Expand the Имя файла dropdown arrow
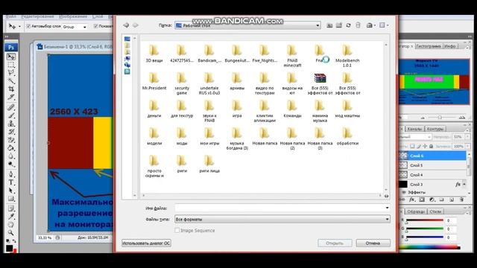Screen dimensions: 477x268 point(387,208)
